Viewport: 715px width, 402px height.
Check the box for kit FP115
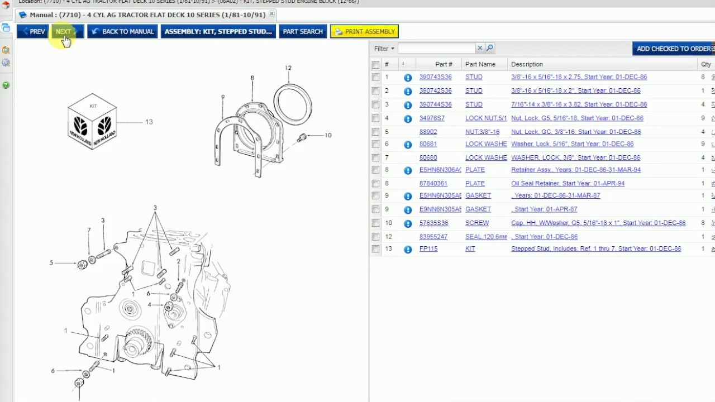[x=375, y=249]
